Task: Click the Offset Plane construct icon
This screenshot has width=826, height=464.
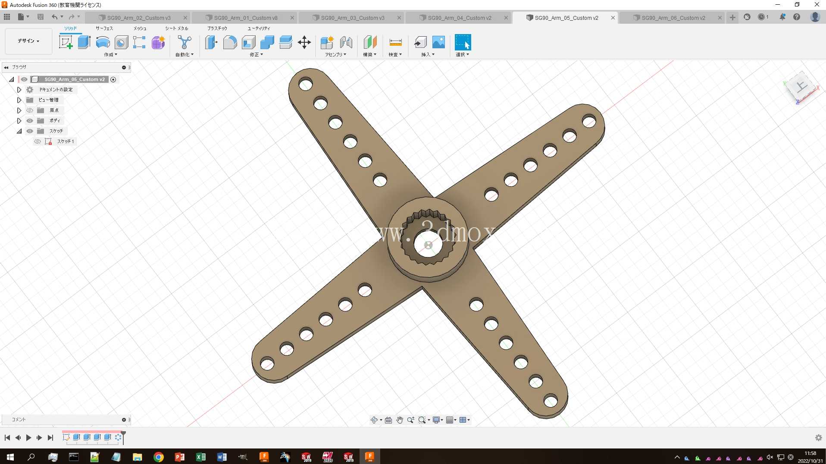Action: tap(370, 42)
